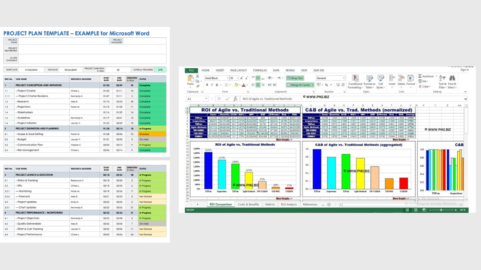481x270 pixels.
Task: Click the Format as Table icon
Action: tap(369, 78)
